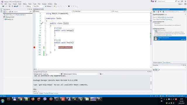Click Package Manager settings gear icon
Screen dimensions: 187x105
(x=62, y=74)
